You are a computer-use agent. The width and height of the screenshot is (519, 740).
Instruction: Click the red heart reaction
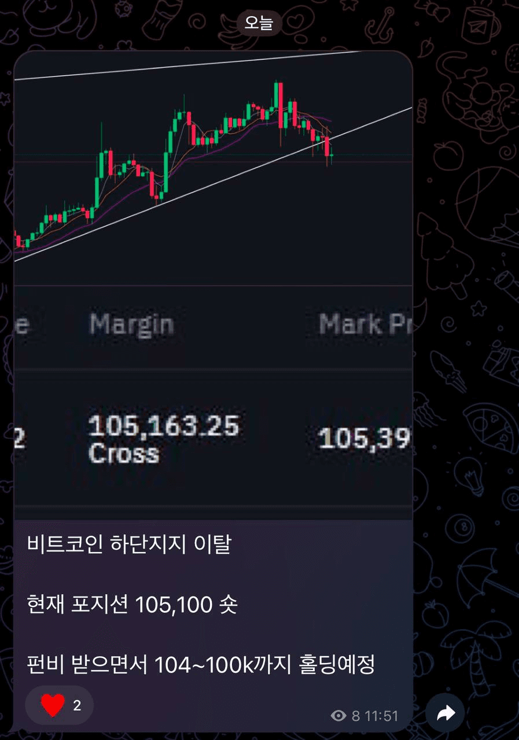click(53, 705)
